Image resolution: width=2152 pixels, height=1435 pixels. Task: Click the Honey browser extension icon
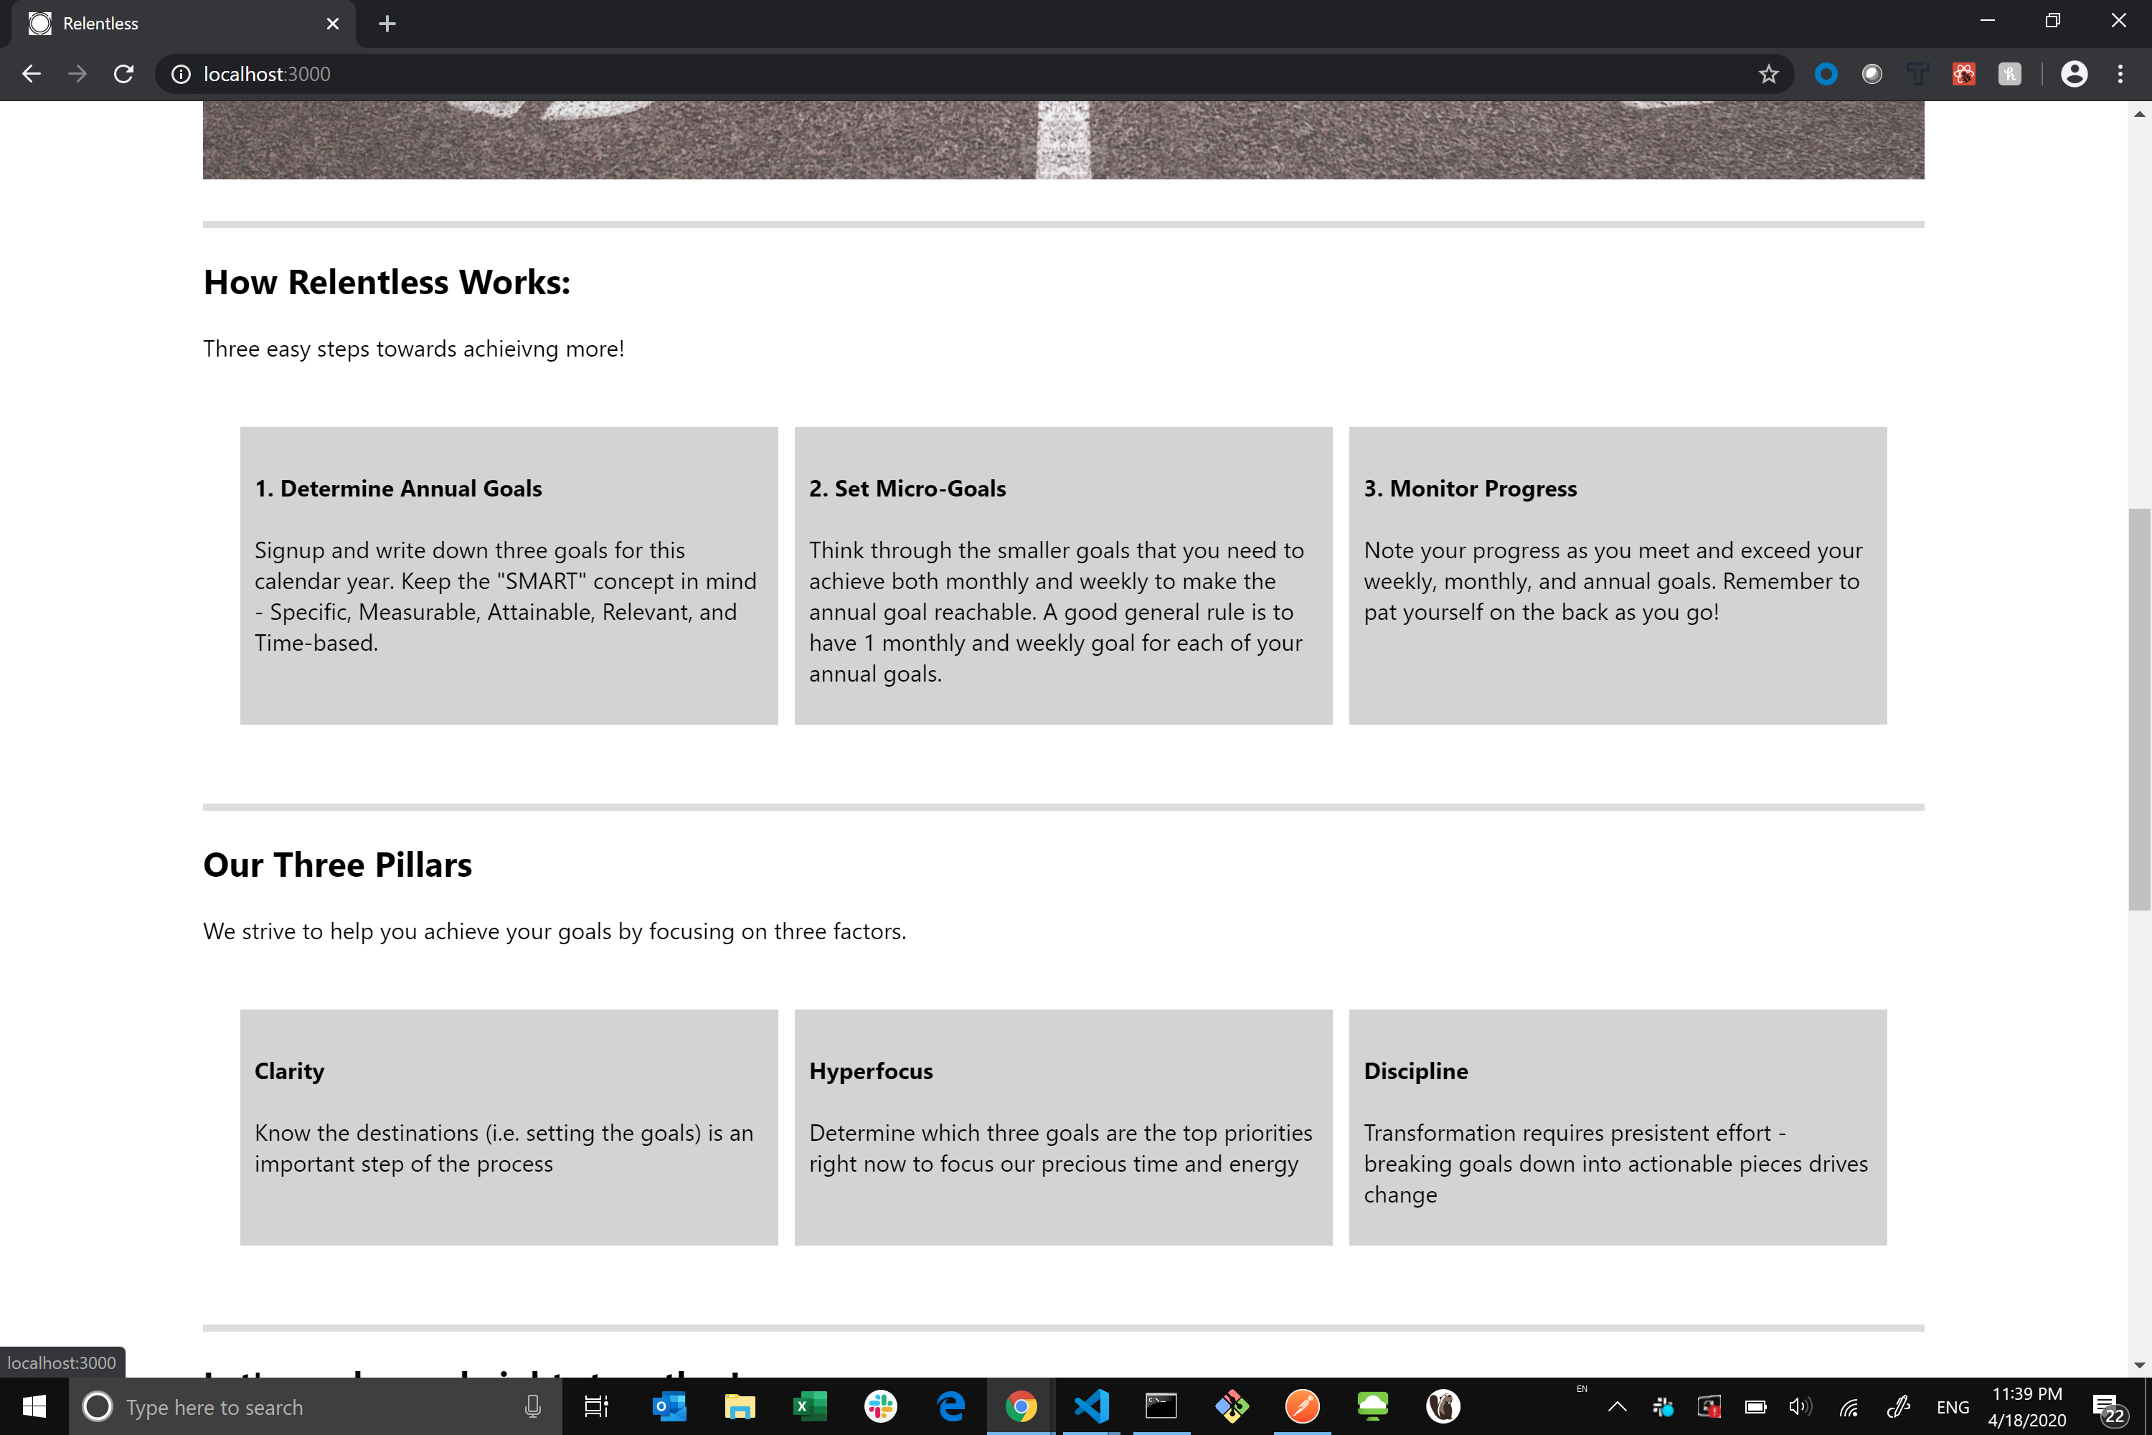pyautogui.click(x=2010, y=74)
